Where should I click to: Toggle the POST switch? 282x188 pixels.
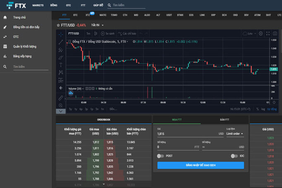(x=160, y=156)
